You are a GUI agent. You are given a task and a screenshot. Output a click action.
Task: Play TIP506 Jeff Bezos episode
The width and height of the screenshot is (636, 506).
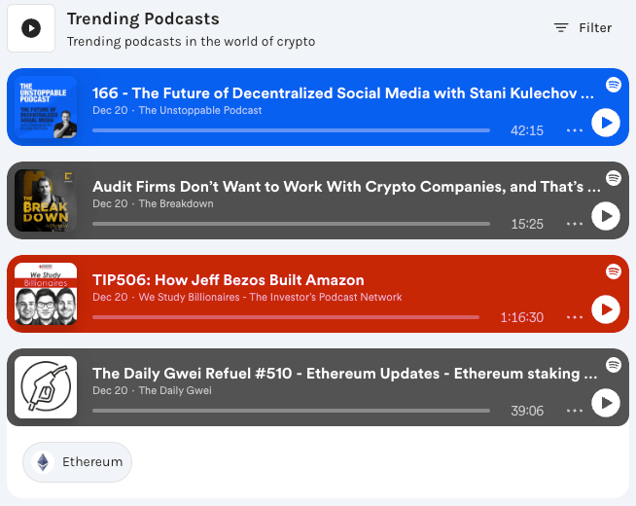click(x=605, y=309)
